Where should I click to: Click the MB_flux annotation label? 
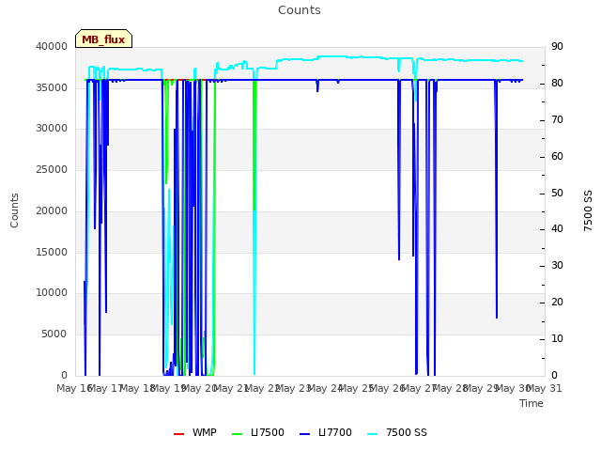pyautogui.click(x=103, y=39)
